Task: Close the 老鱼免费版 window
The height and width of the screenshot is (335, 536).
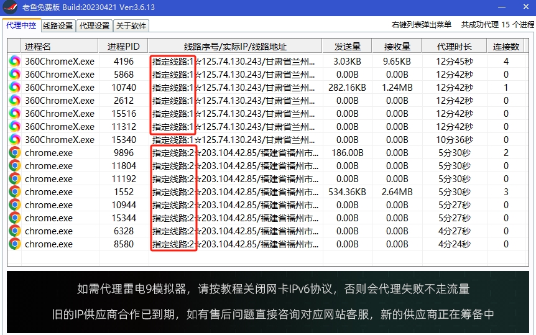Action: pos(526,7)
